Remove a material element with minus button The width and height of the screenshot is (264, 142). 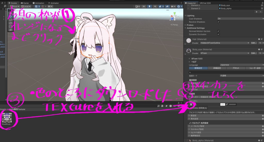[261, 12]
